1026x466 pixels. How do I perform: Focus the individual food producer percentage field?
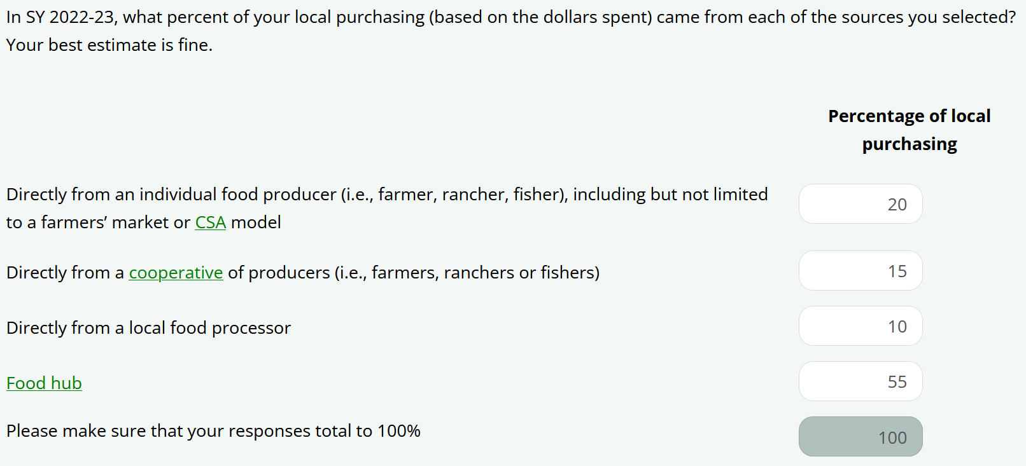click(860, 204)
